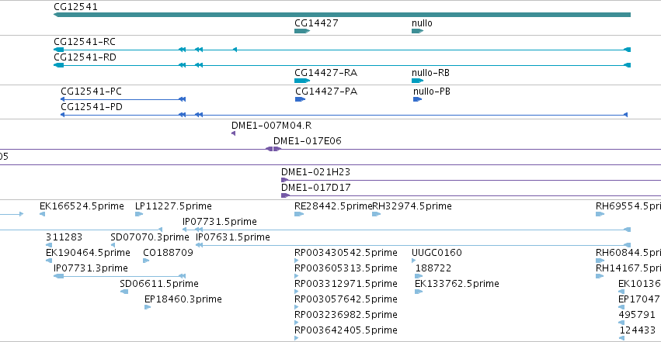The height and width of the screenshot is (342, 661).
Task: Click the nullo gene label
Action: [x=422, y=23]
